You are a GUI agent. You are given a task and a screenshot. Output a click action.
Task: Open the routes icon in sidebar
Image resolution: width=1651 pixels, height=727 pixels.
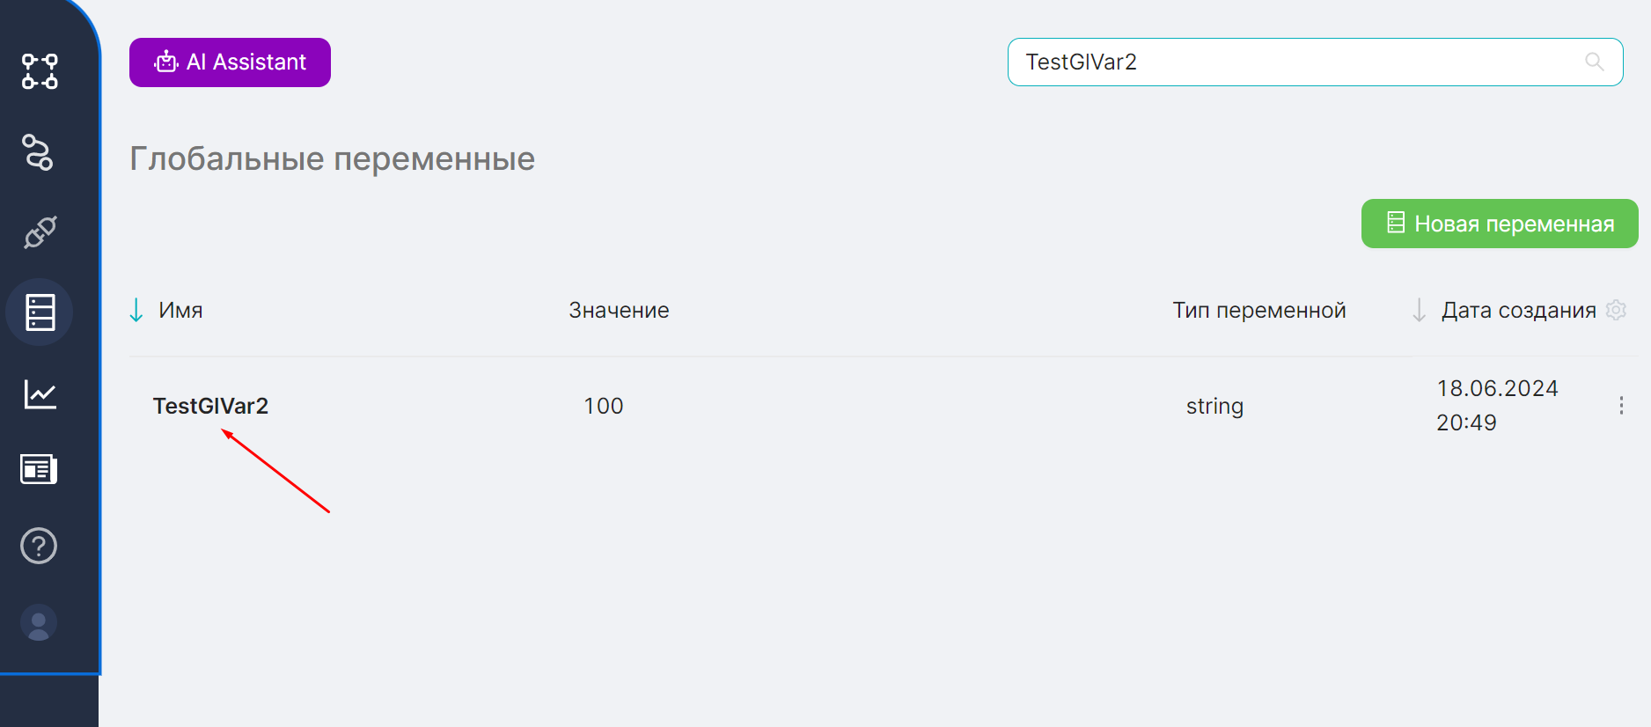pos(38,151)
